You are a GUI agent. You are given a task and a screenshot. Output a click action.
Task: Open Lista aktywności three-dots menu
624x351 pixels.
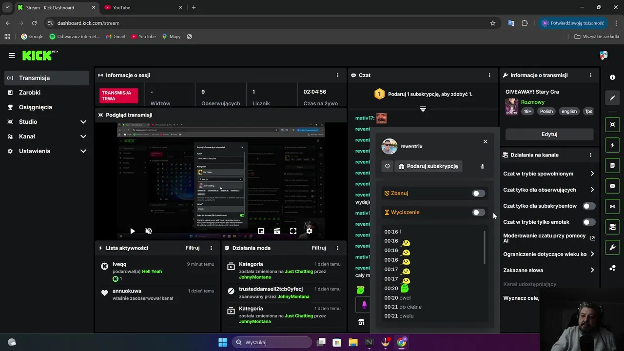(x=211, y=248)
